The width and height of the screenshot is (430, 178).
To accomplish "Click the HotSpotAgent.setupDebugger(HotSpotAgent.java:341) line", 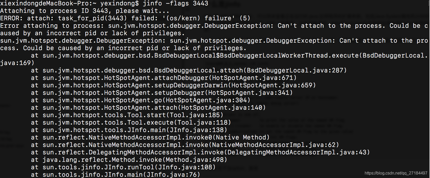I will point(162,93).
